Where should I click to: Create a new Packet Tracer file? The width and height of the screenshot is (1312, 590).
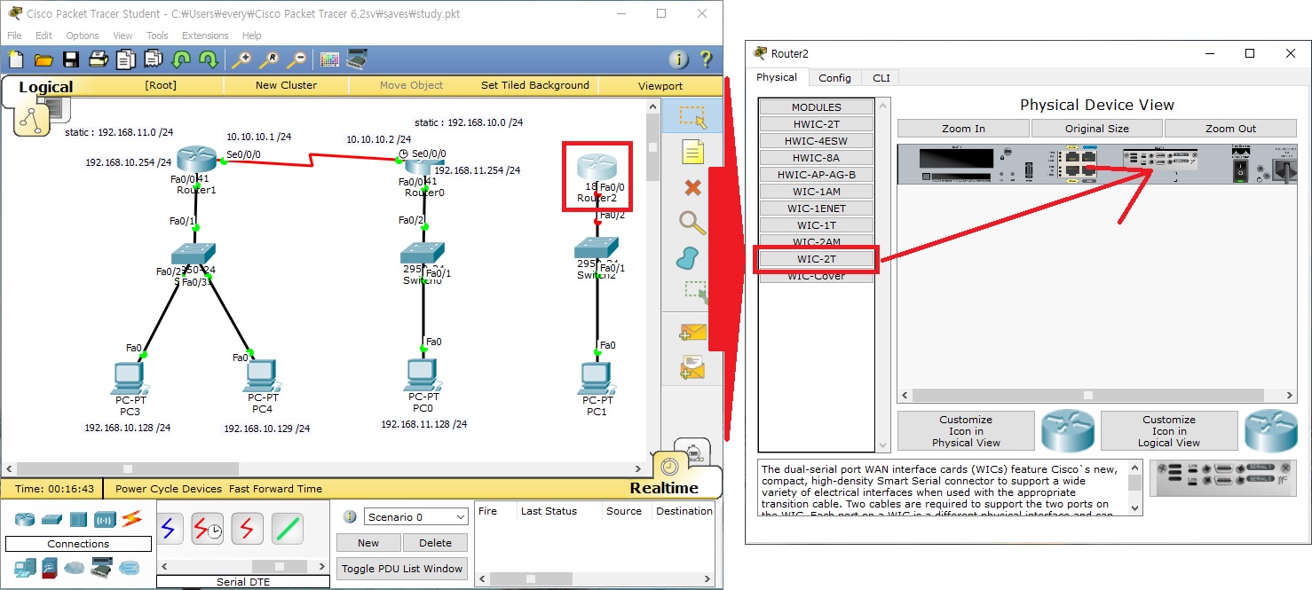(15, 60)
